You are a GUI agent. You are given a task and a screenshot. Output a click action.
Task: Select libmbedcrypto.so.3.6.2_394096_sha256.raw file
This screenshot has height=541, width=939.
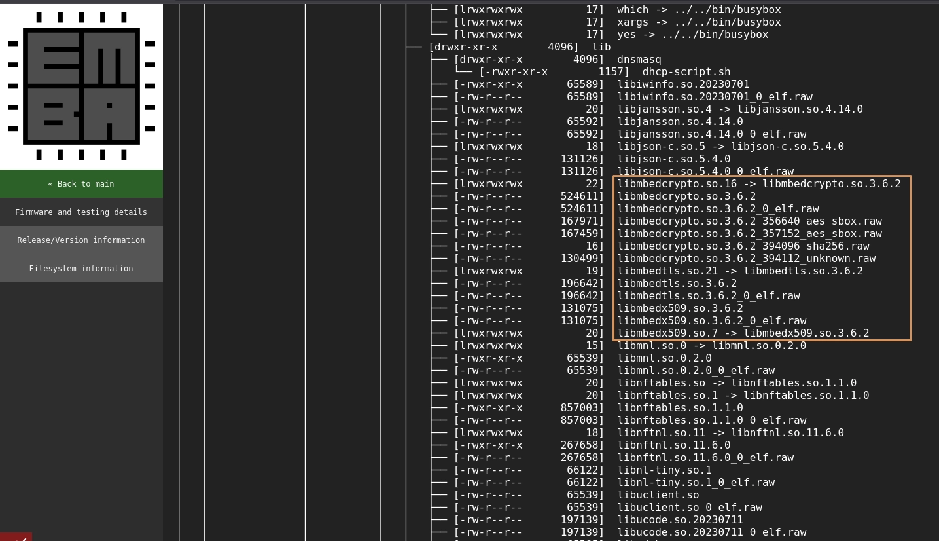click(743, 246)
